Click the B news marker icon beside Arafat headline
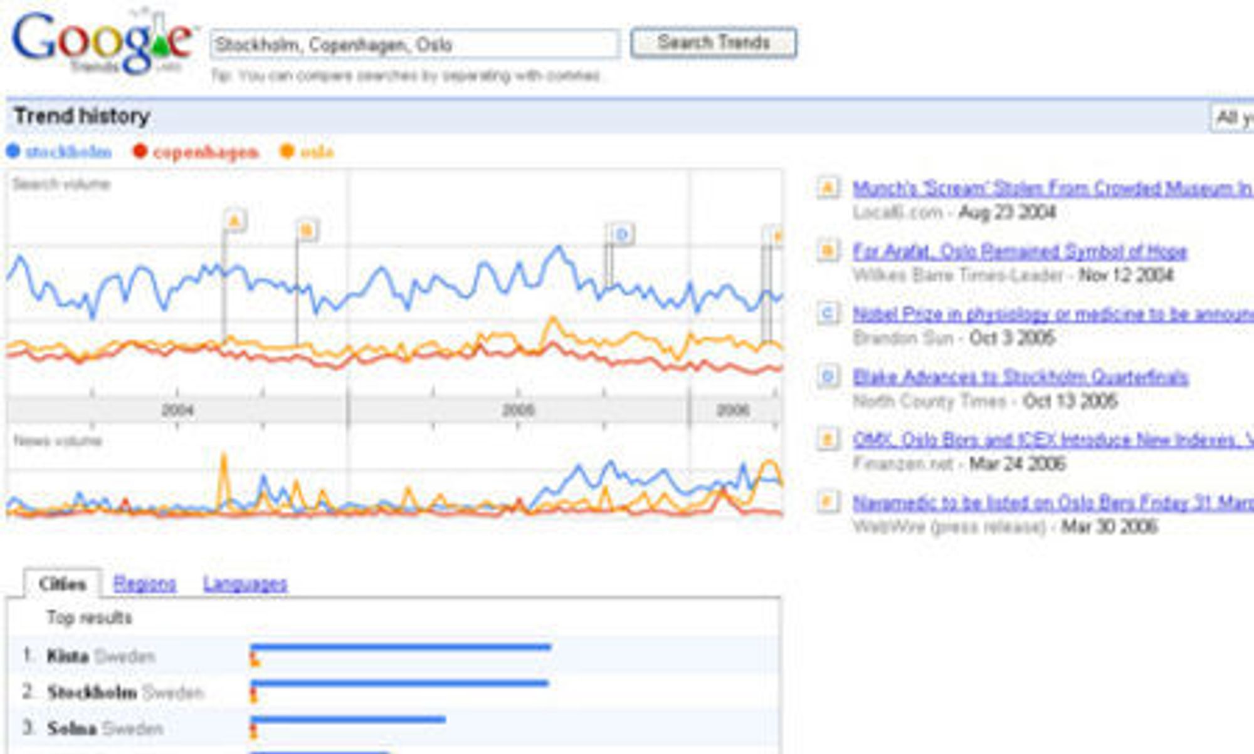The height and width of the screenshot is (754, 1254). point(828,251)
